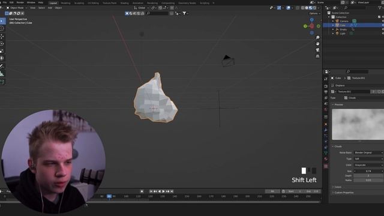Open the Render menu
This screenshot has height=216, width=384.
point(20,2)
